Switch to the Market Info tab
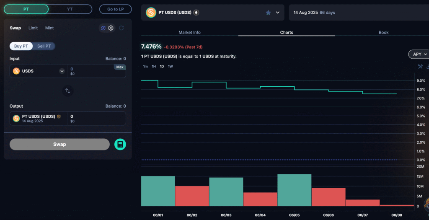The image size is (429, 220). coord(190,32)
